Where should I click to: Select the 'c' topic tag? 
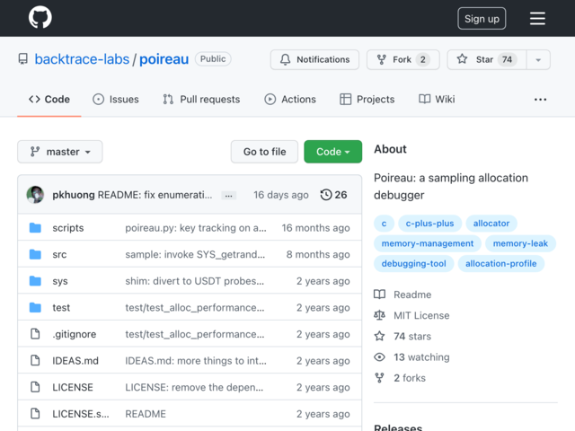pos(384,224)
